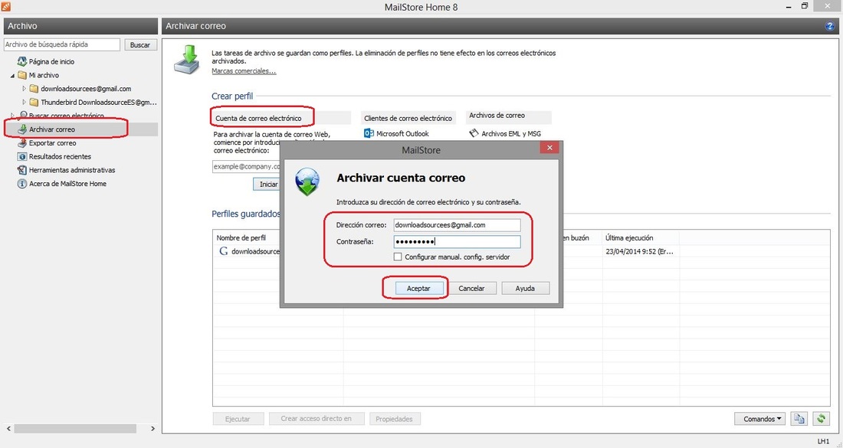843x448 pixels.
Task: Restore the MailStore Home window
Action: point(805,6)
